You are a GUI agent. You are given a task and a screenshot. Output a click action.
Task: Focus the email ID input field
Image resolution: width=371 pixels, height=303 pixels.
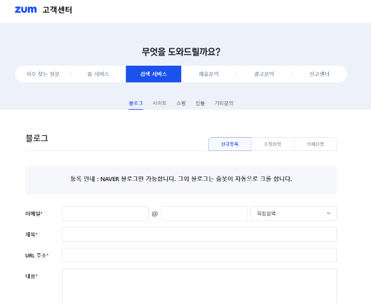pyautogui.click(x=105, y=213)
